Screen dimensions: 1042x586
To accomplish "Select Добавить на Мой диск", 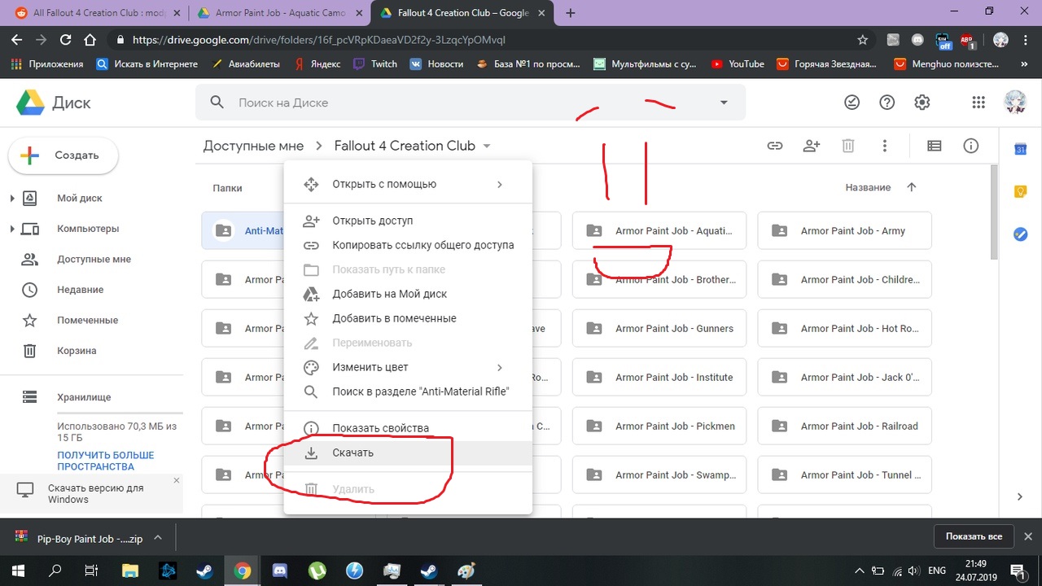I will [x=408, y=294].
